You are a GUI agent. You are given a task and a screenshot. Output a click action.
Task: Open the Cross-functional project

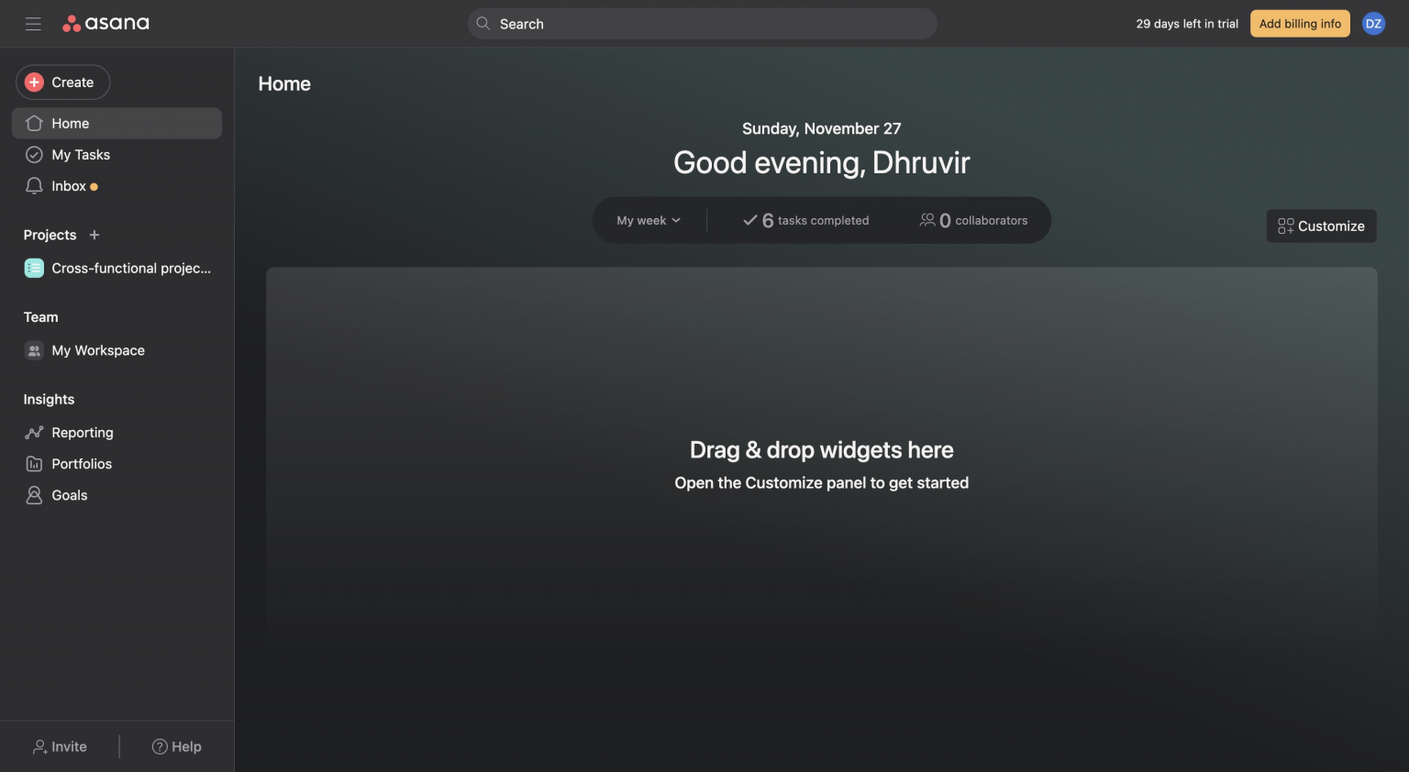click(130, 269)
